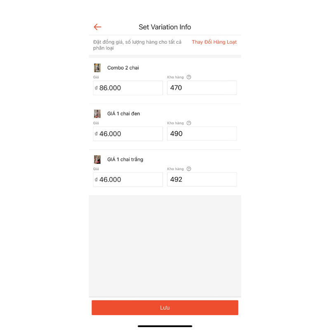
Task: Tap Thay Đổi Hàng Loạt to bulk edit
Action: [214, 42]
